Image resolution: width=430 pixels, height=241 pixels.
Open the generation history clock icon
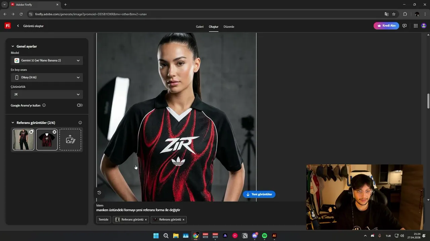pyautogui.click(x=99, y=192)
